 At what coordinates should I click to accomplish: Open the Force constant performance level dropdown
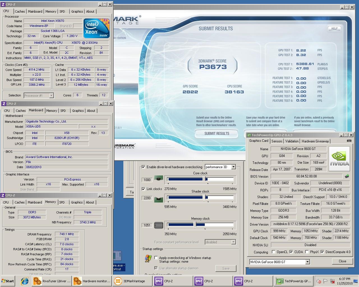[220, 242]
